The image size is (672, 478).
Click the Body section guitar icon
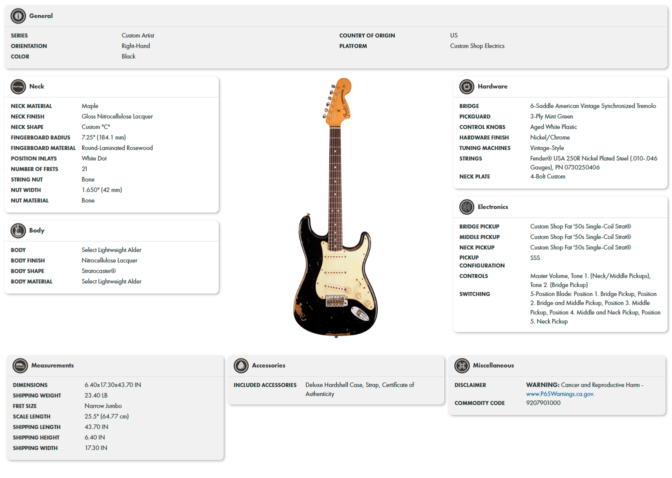click(x=19, y=230)
